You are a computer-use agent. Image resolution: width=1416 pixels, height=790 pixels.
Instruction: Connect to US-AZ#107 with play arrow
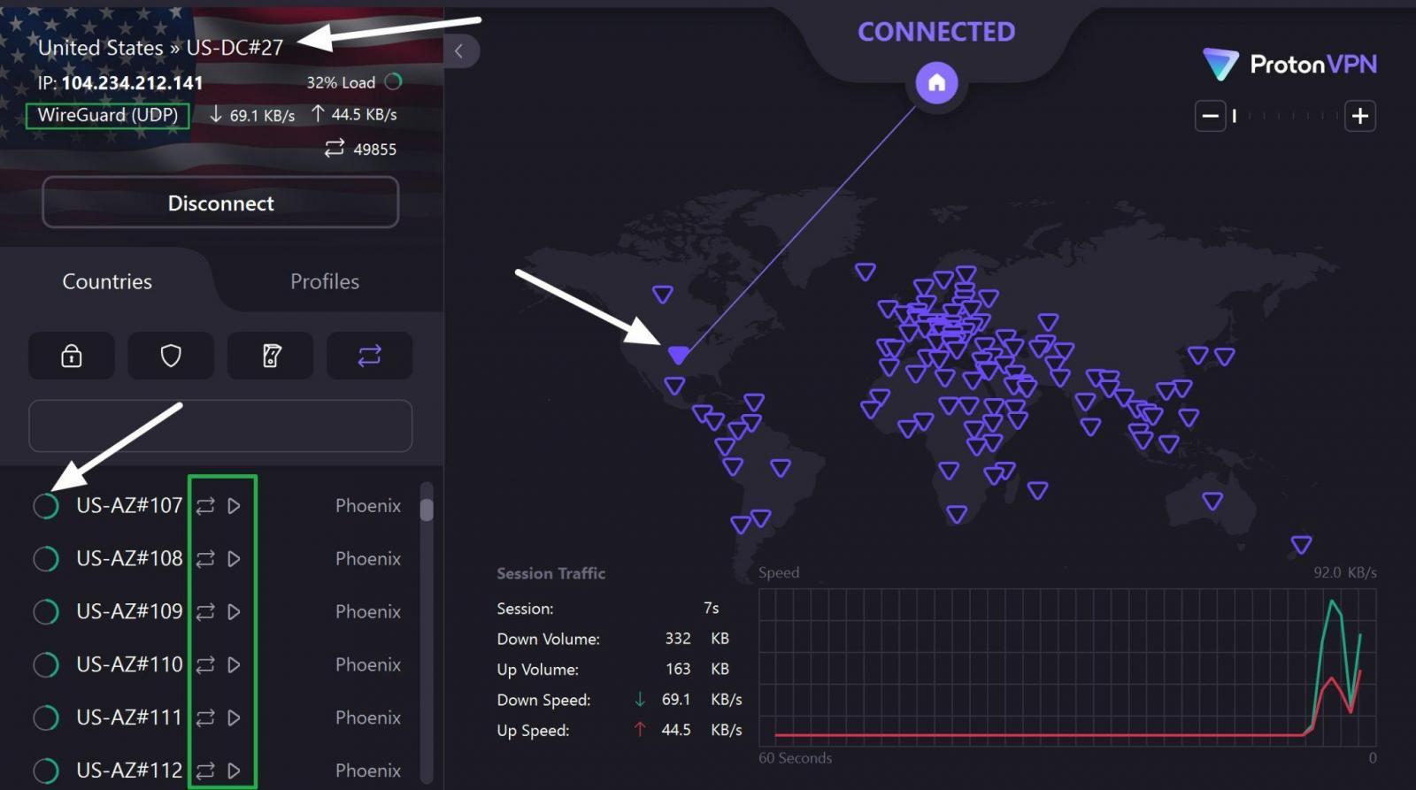[x=234, y=506]
